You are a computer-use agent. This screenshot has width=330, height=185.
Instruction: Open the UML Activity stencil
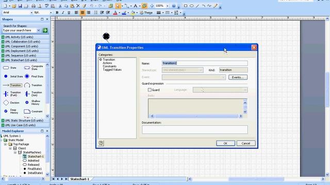[x=25, y=37]
